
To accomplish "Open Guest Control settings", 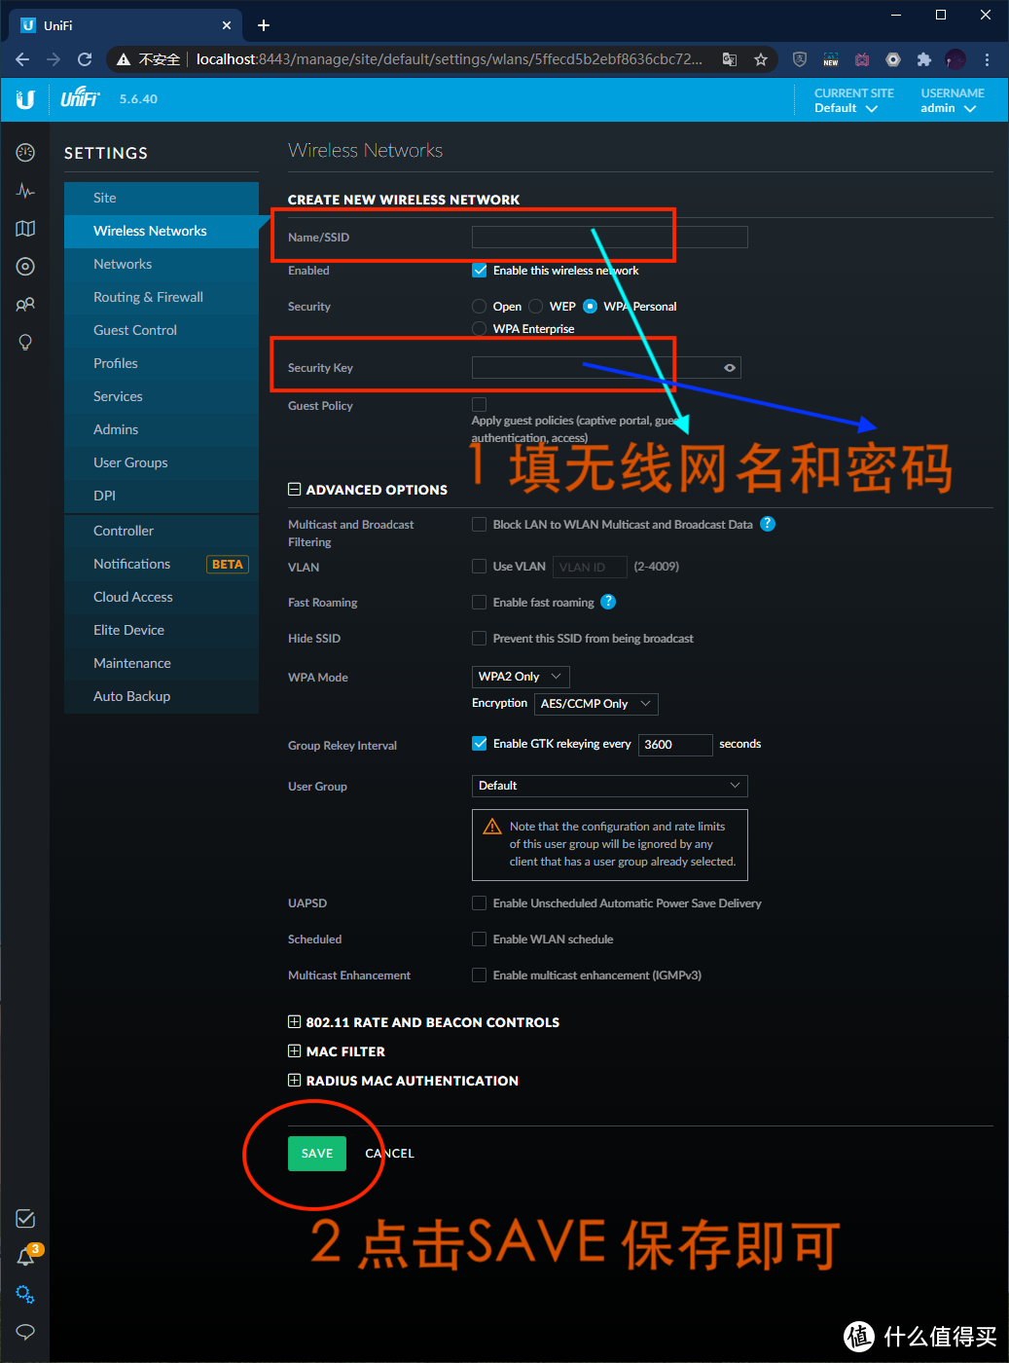I will [x=162, y=330].
